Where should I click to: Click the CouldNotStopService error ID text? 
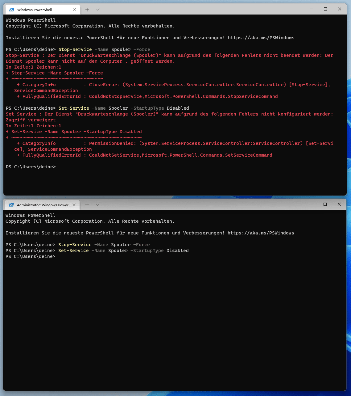click(x=115, y=96)
